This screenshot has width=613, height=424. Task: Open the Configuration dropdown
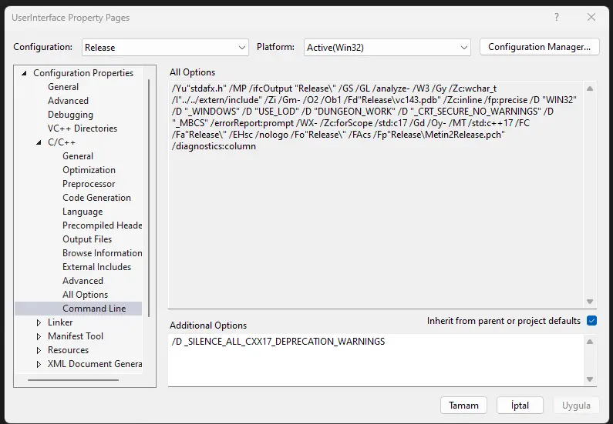click(x=165, y=48)
